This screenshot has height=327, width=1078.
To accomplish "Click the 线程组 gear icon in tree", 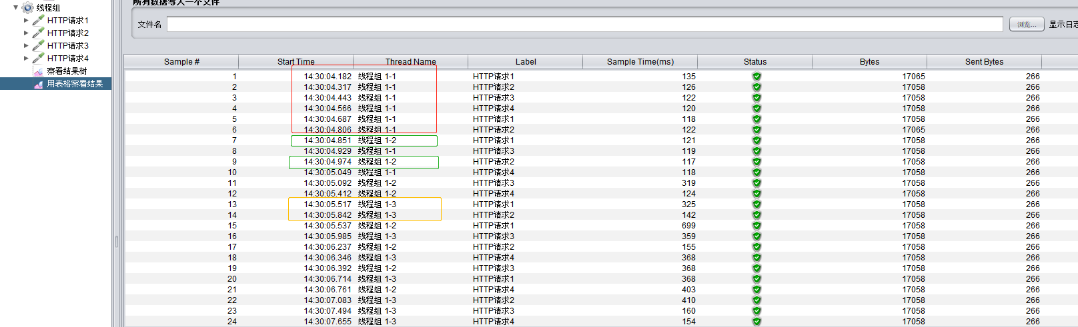I will [x=27, y=8].
